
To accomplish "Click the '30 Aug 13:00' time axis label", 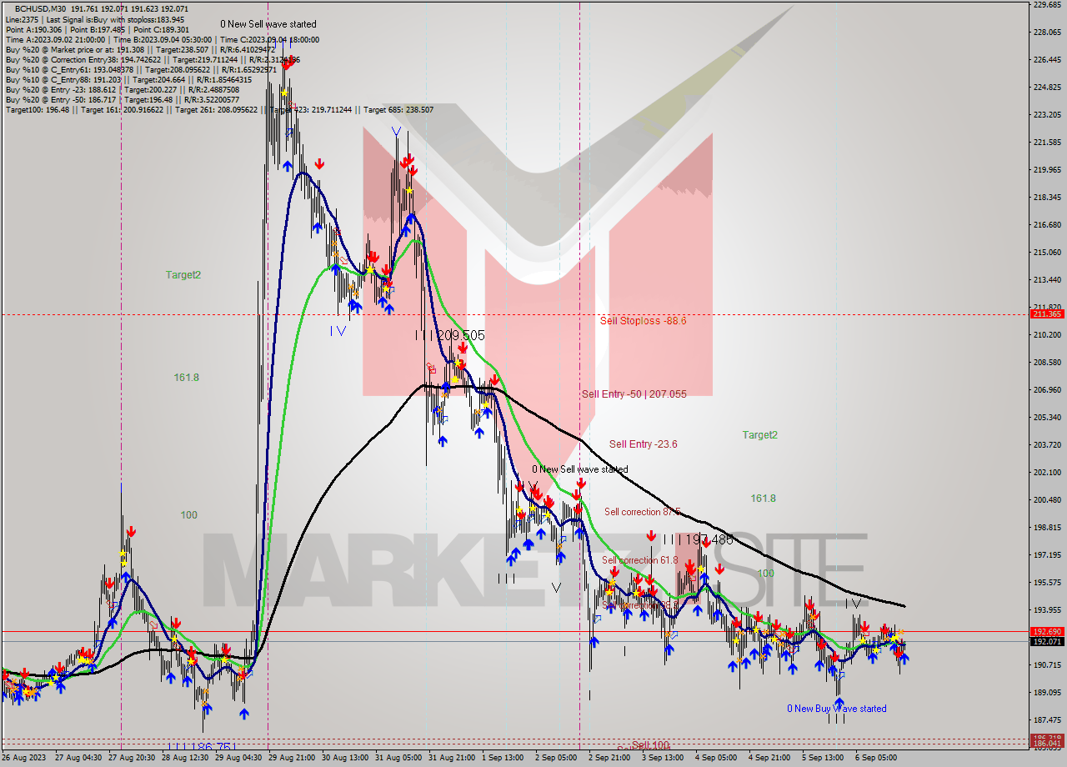I will (346, 758).
